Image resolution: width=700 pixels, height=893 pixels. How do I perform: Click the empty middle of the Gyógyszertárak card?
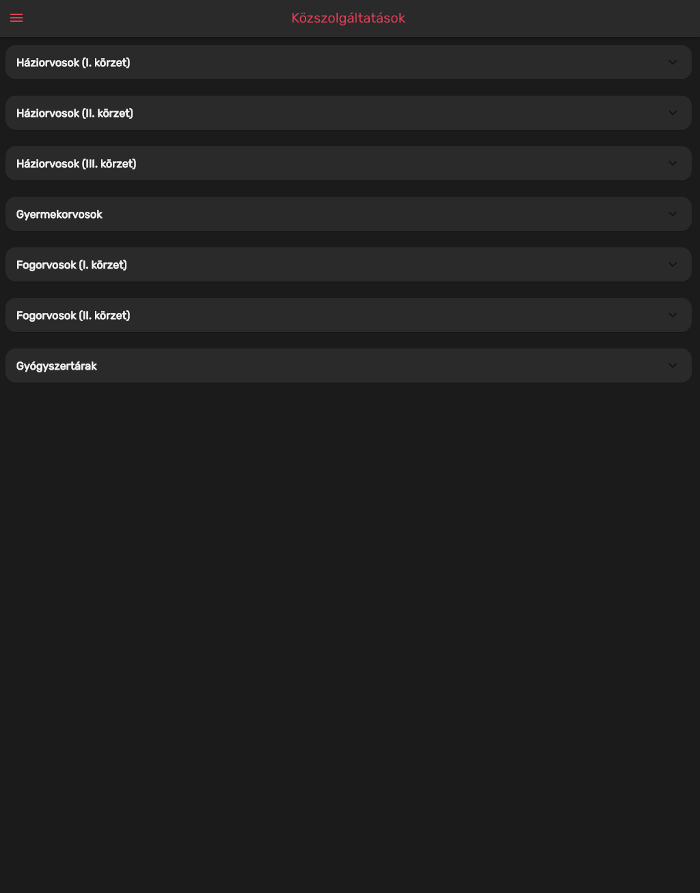(383, 366)
